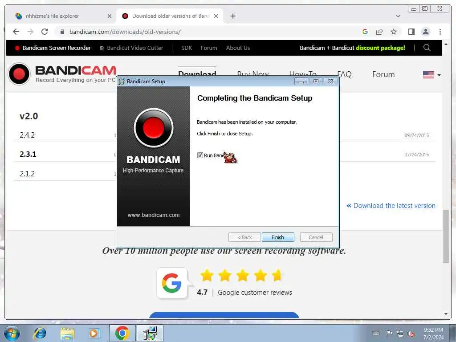Close the Bandicam old versions tab
Viewport: 456px width, 342px height.
coord(216,16)
